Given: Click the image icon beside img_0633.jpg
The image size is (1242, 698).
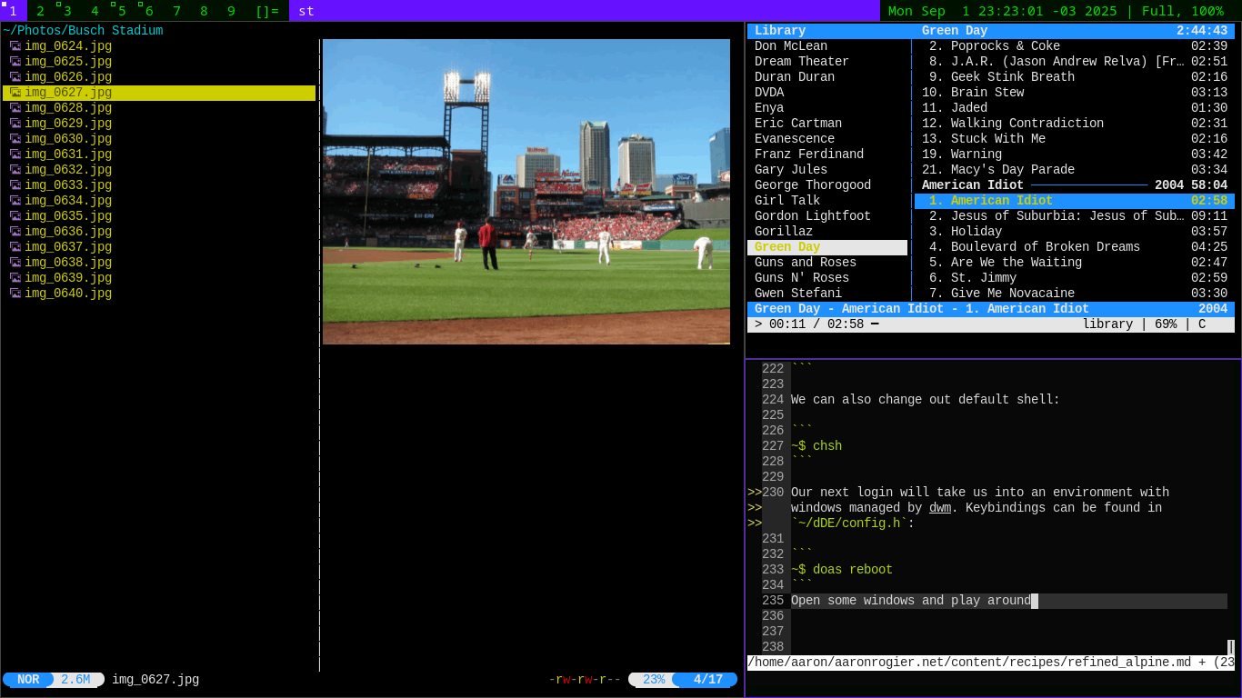Looking at the screenshot, I should click(x=15, y=185).
